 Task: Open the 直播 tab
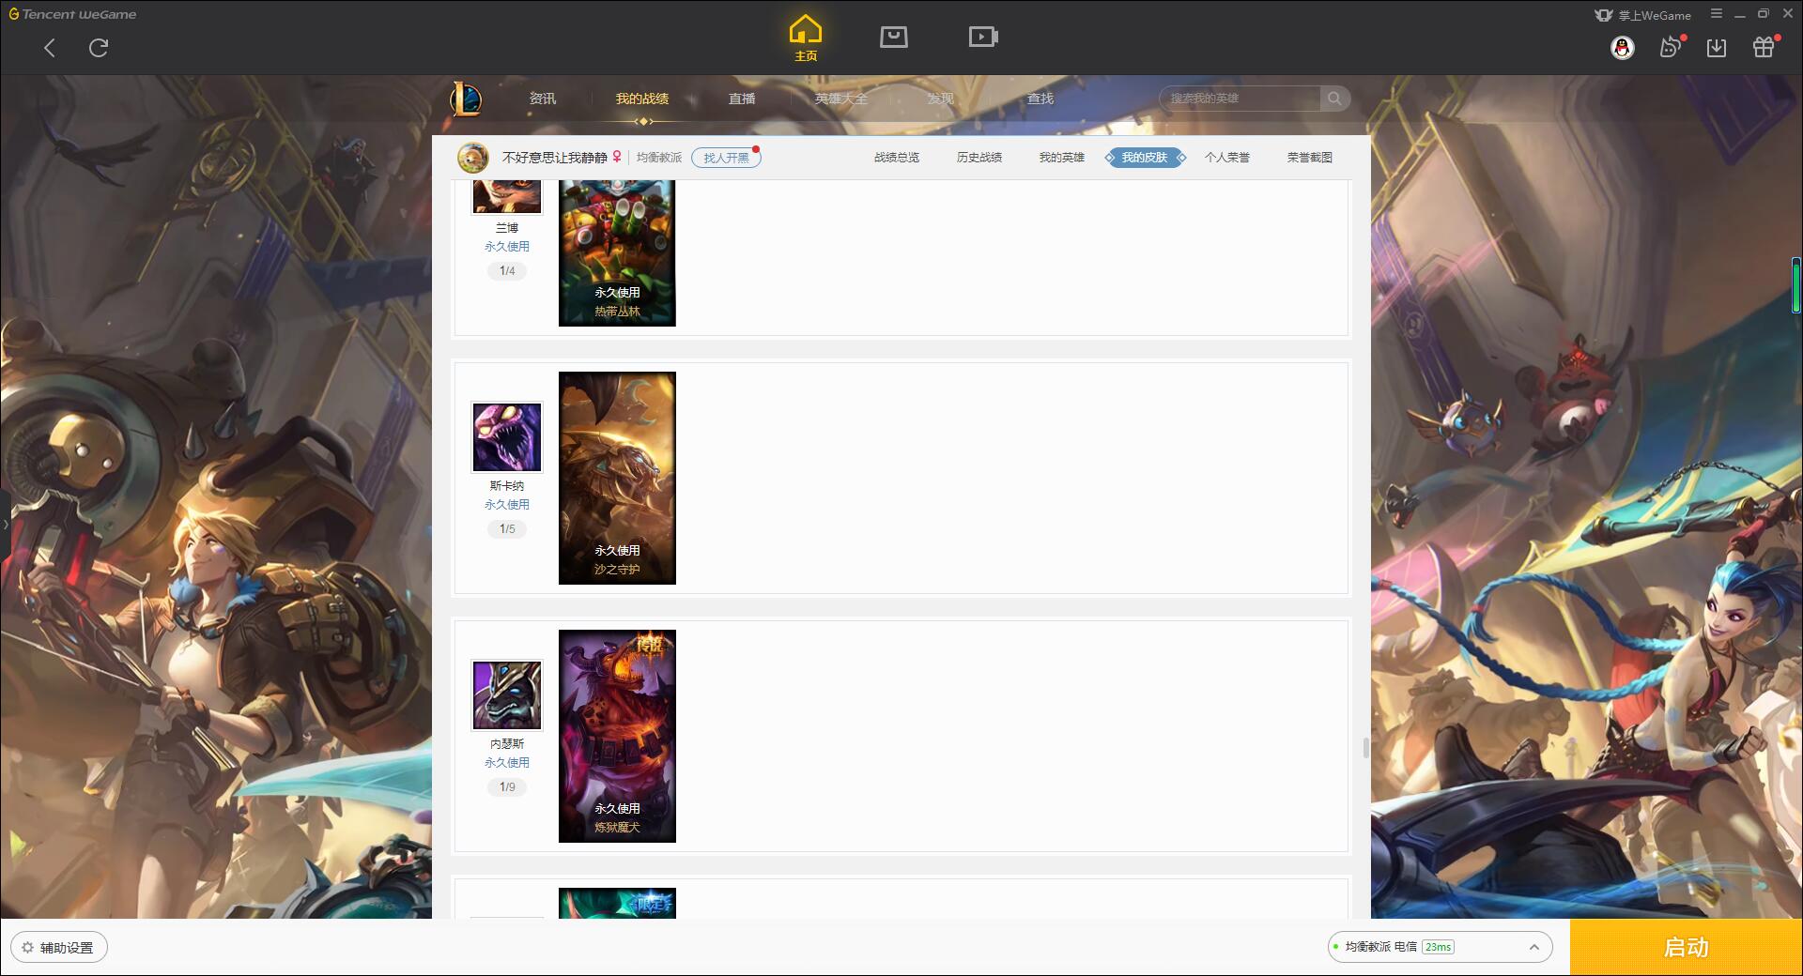pyautogui.click(x=742, y=99)
